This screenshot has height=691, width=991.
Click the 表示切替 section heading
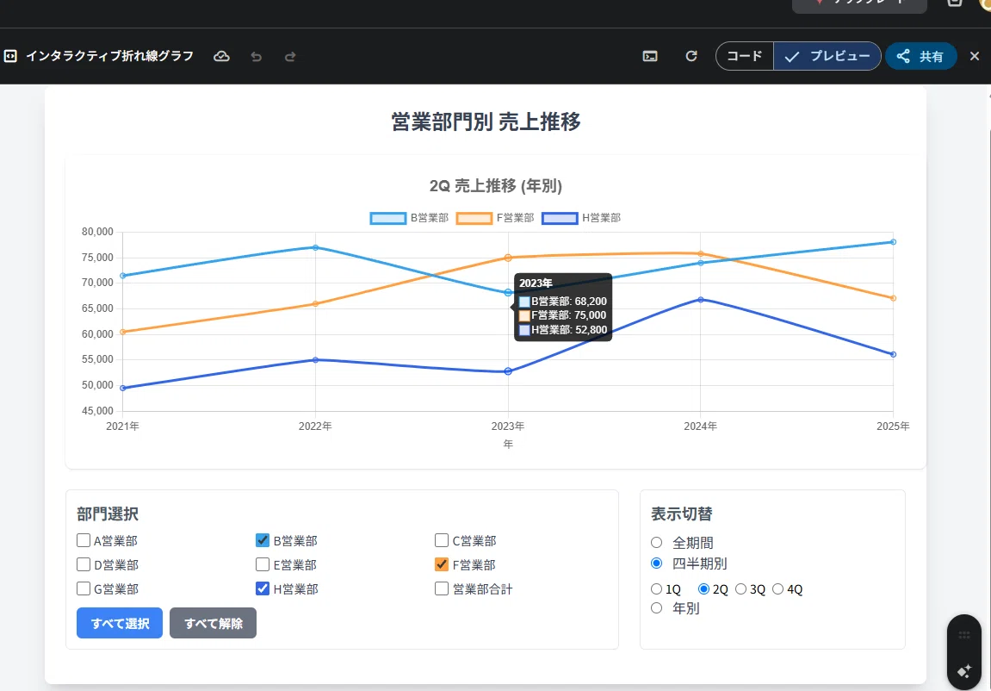coord(681,514)
